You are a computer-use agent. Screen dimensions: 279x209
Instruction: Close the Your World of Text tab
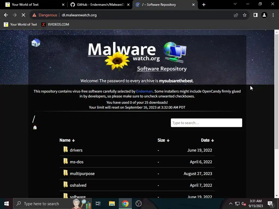(63, 5)
